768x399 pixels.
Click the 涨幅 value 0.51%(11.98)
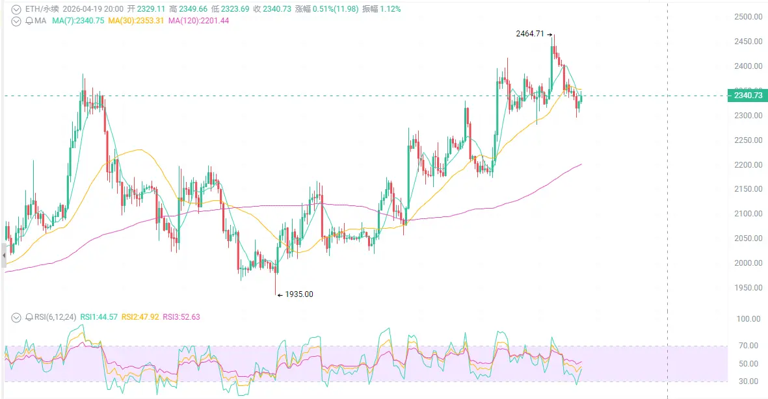[336, 9]
